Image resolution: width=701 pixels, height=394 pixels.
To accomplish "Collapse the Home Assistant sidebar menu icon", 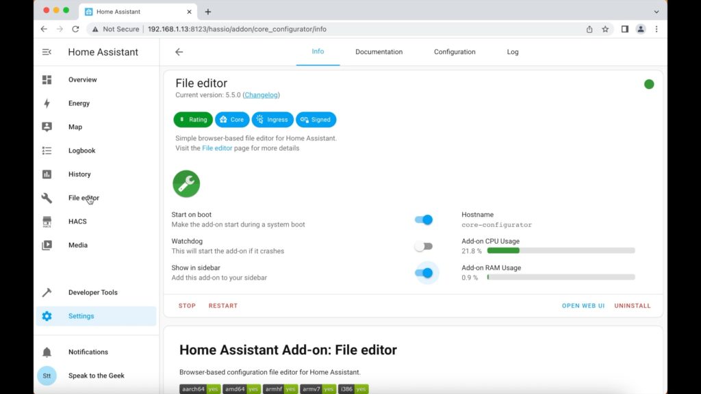I will [x=47, y=52].
